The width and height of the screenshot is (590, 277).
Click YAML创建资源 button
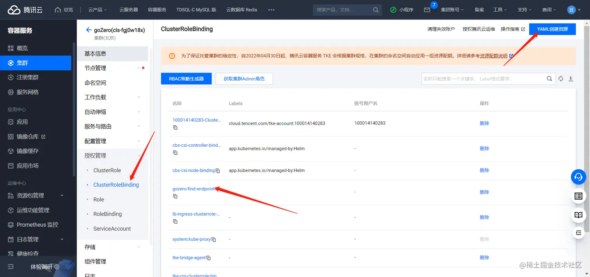pos(553,29)
